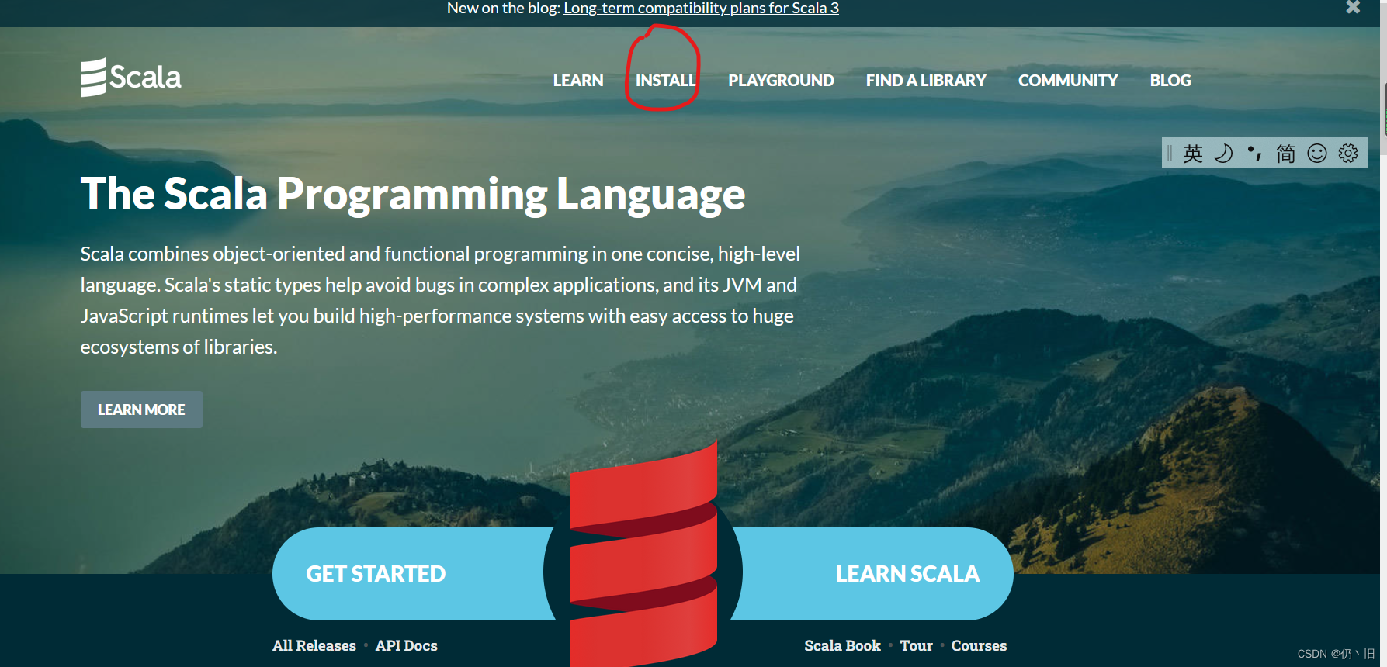Image resolution: width=1387 pixels, height=667 pixels.
Task: Click the LEARN MORE button
Action: point(141,410)
